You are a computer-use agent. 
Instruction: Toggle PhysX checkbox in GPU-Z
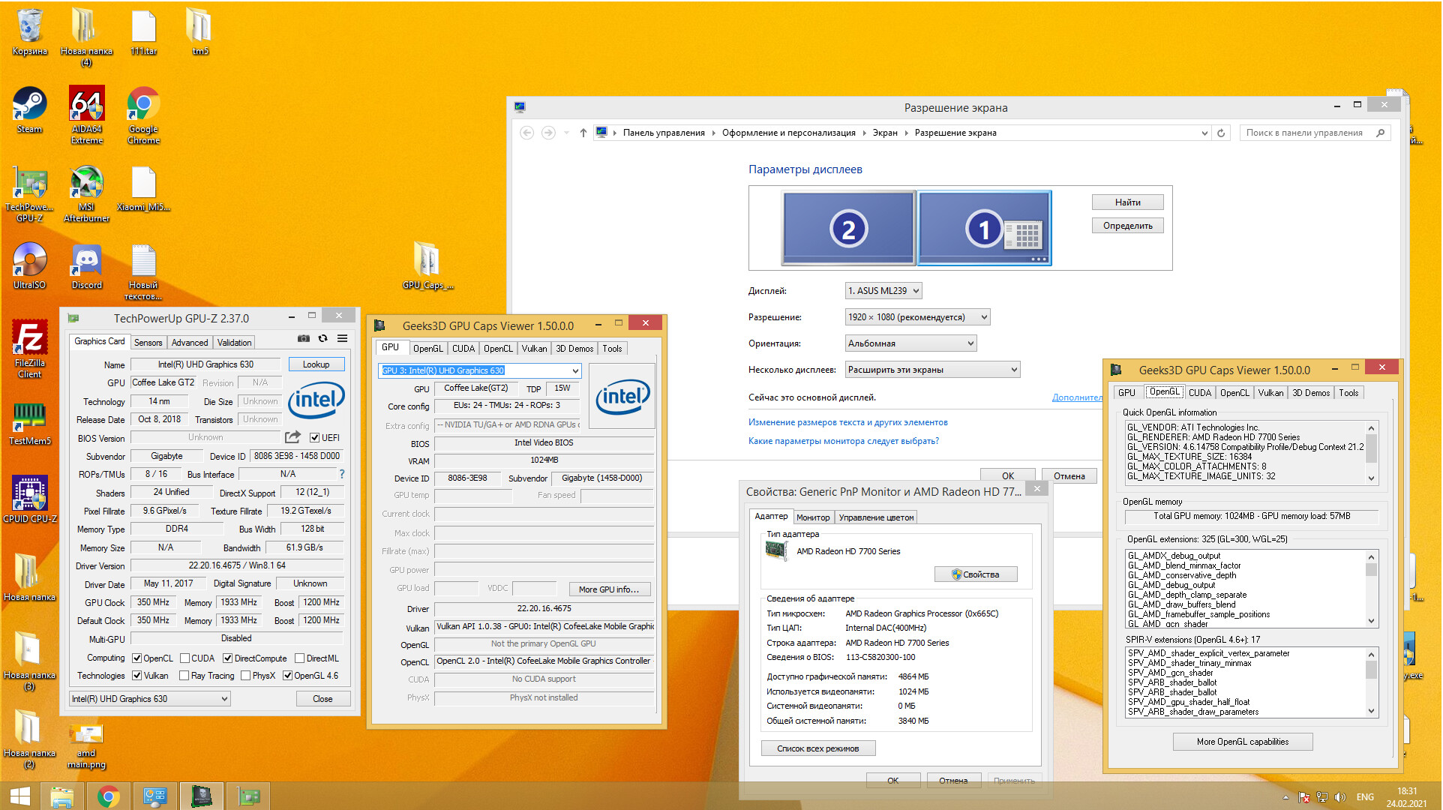(245, 676)
